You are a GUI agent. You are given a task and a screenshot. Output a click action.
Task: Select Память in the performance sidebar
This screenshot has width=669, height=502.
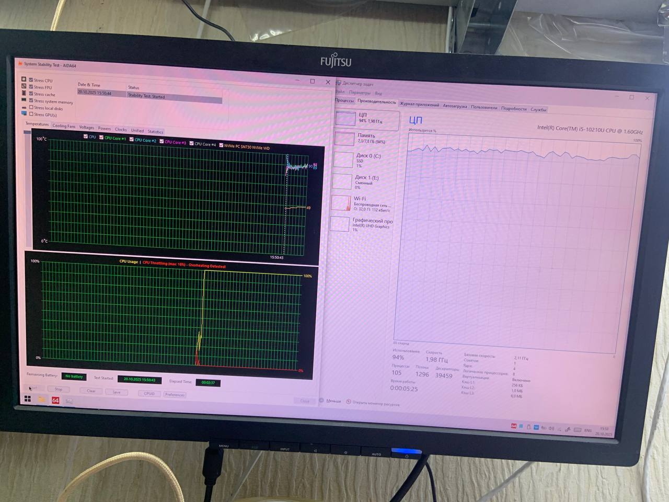click(x=366, y=138)
